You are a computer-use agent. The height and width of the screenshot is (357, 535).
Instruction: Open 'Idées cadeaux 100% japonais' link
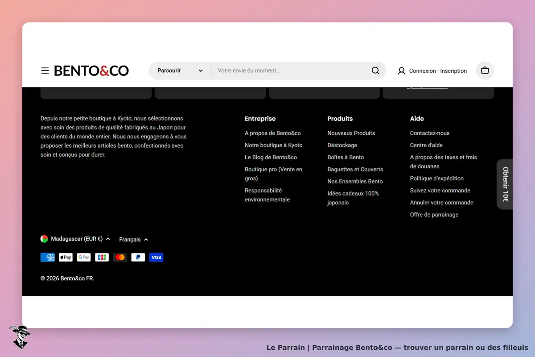pyautogui.click(x=353, y=198)
